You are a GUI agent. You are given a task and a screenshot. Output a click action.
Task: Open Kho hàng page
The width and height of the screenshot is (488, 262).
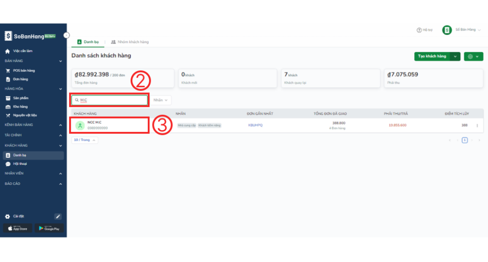click(x=20, y=107)
